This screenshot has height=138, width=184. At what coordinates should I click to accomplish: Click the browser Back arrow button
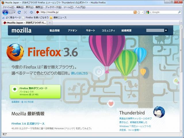click(x=5, y=12)
